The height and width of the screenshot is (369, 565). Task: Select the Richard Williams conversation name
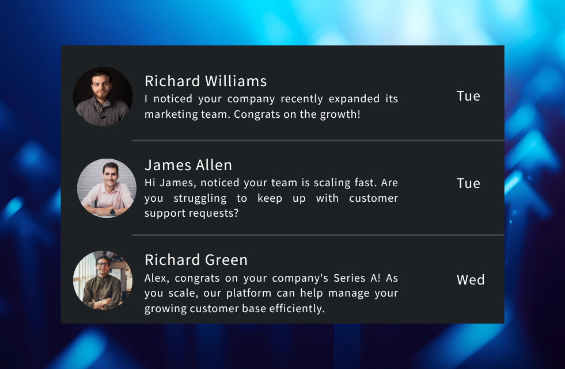pos(206,81)
